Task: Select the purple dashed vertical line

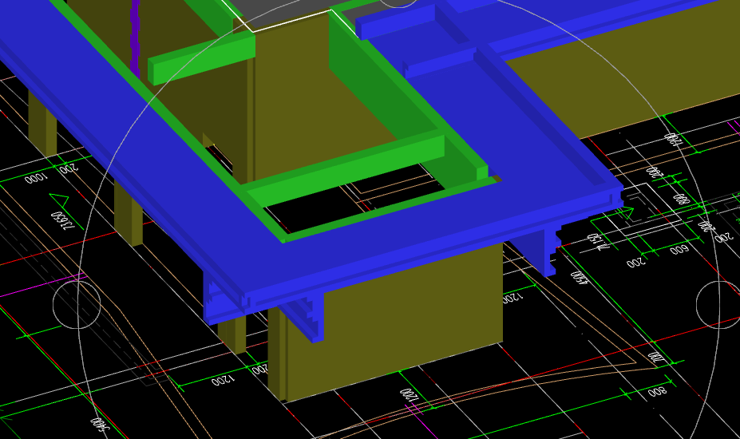Action: (x=135, y=38)
